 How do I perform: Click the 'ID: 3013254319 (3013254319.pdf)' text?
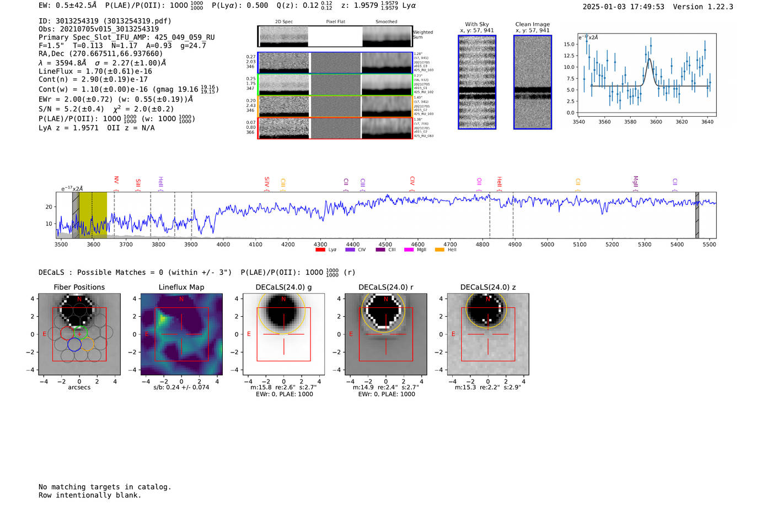[105, 21]
